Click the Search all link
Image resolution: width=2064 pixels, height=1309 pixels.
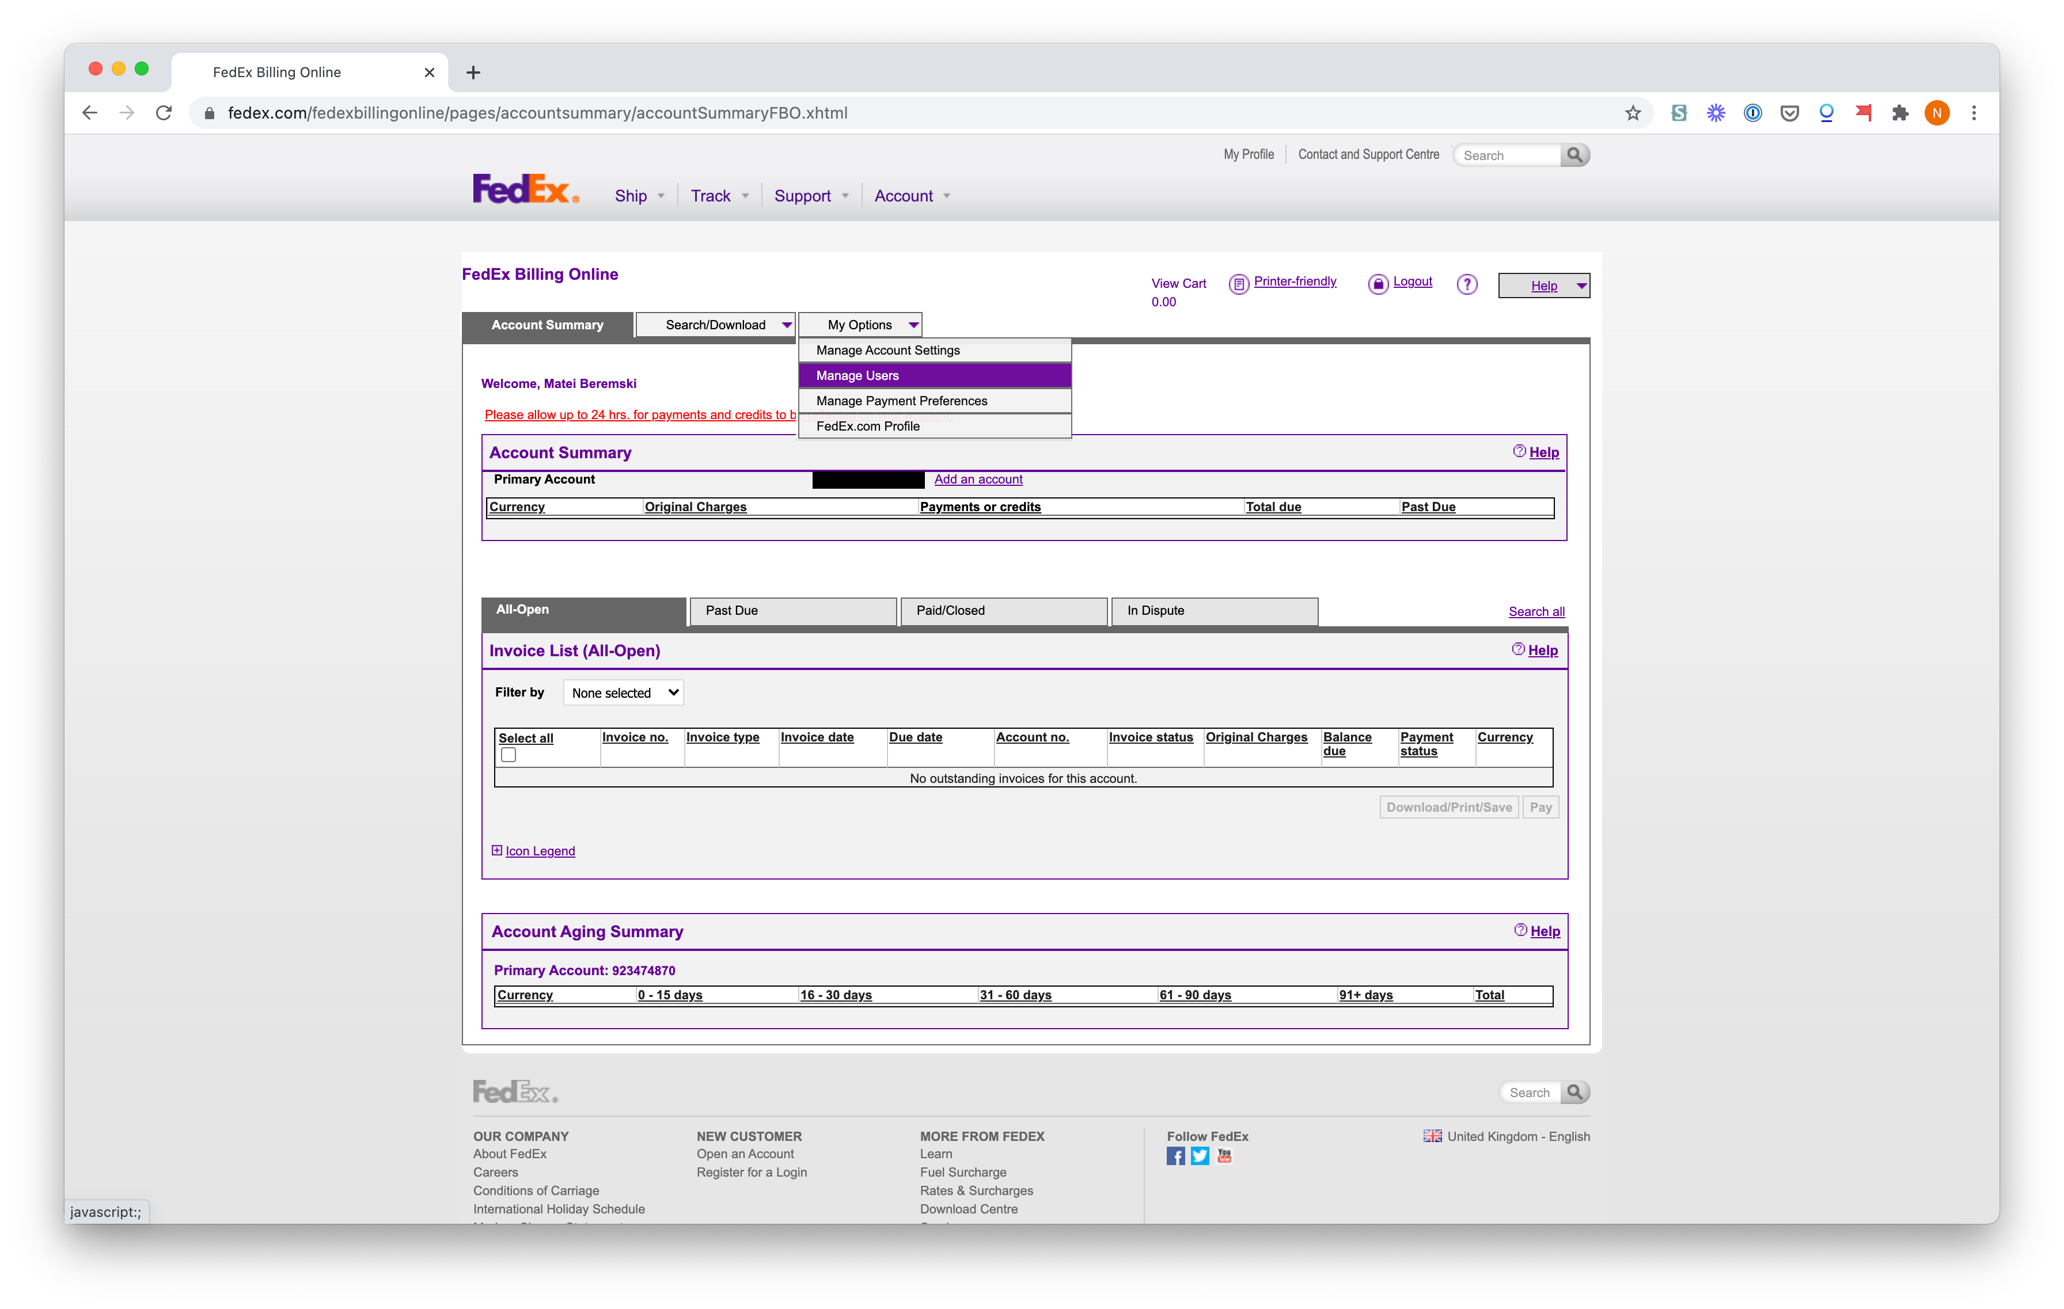pos(1536,612)
